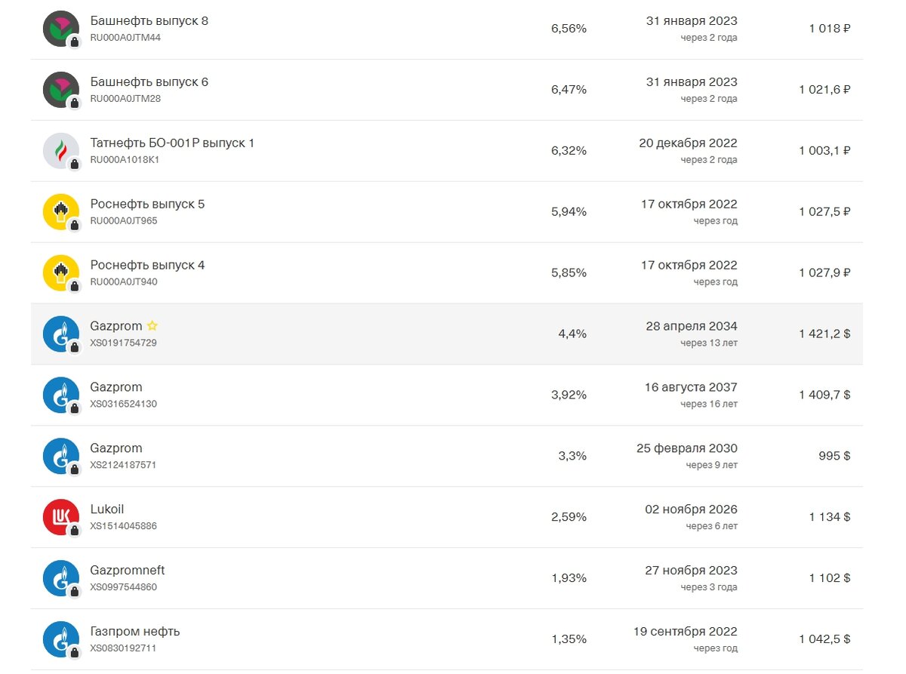Click the Gazpromneft logo icon
The height and width of the screenshot is (674, 906).
pos(61,578)
